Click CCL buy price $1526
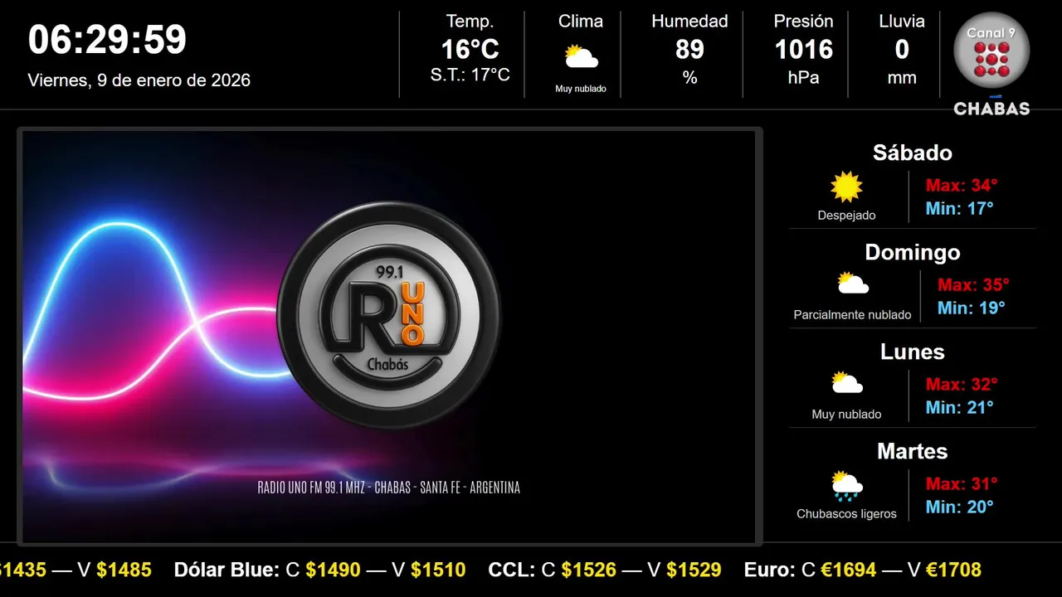1062x597 pixels. [x=589, y=570]
